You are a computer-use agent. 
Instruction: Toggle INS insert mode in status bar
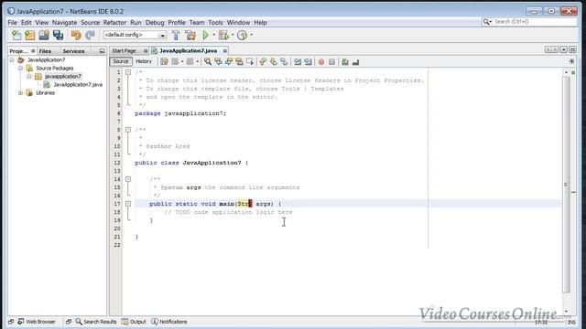(x=571, y=322)
